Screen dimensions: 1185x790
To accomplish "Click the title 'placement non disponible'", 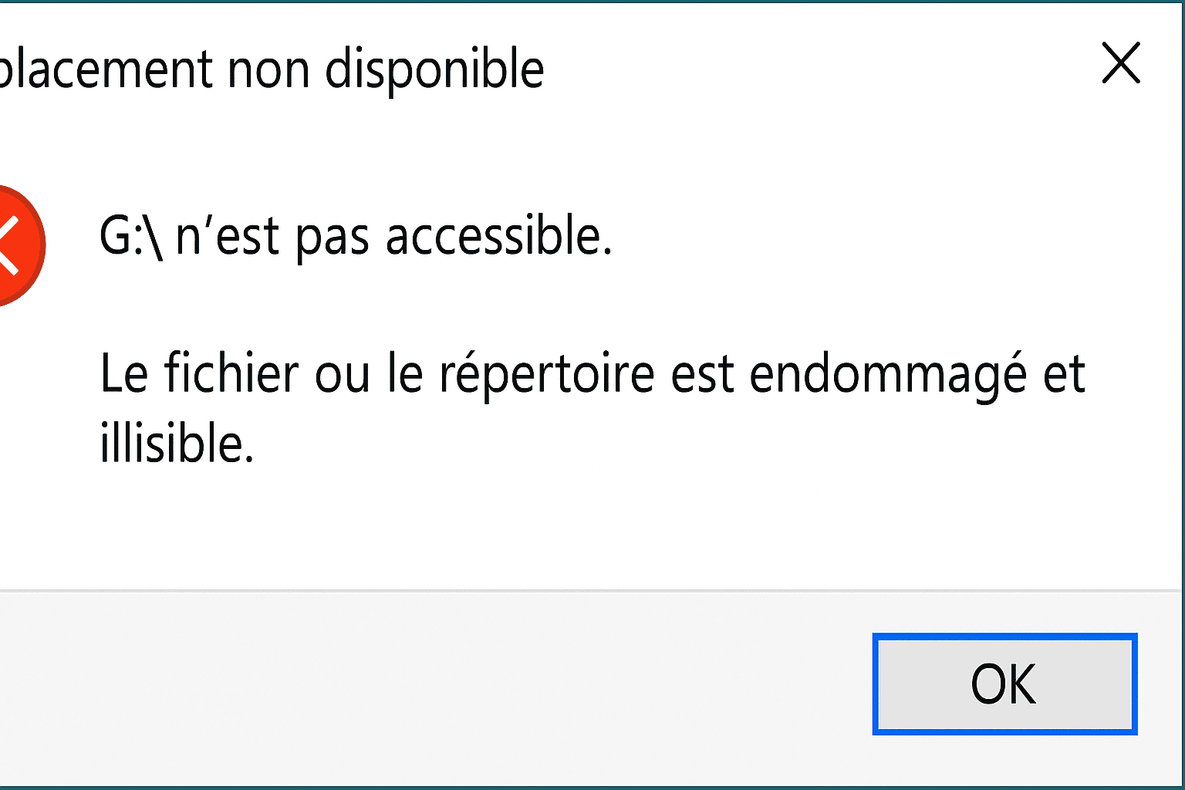I will tap(274, 68).
